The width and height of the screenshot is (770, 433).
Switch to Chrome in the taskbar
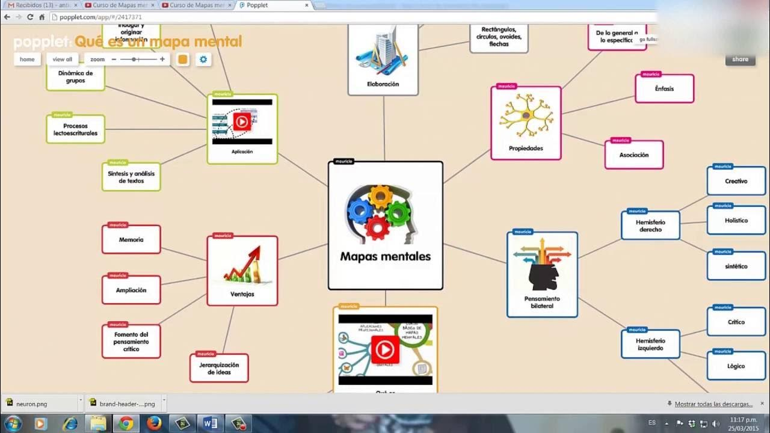pos(126,423)
